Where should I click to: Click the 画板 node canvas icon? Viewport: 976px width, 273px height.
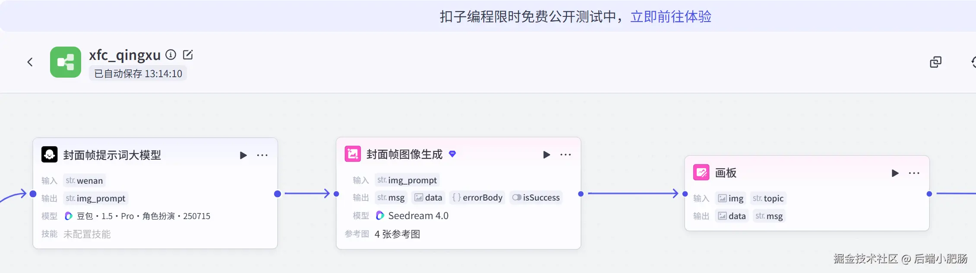(701, 173)
